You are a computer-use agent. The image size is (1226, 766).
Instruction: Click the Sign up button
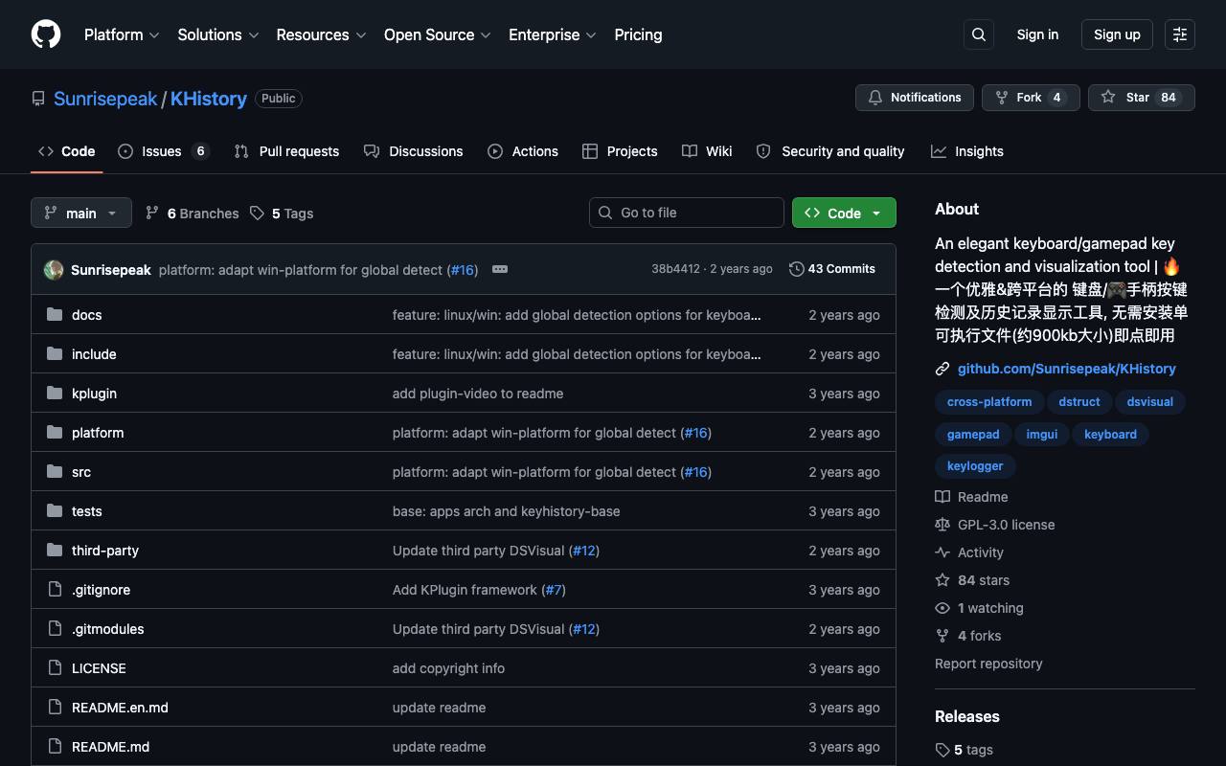coord(1117,34)
